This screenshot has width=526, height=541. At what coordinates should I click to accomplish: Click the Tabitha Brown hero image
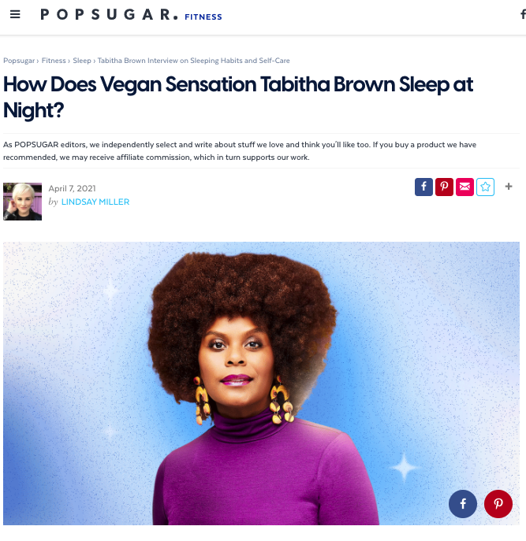point(261,384)
